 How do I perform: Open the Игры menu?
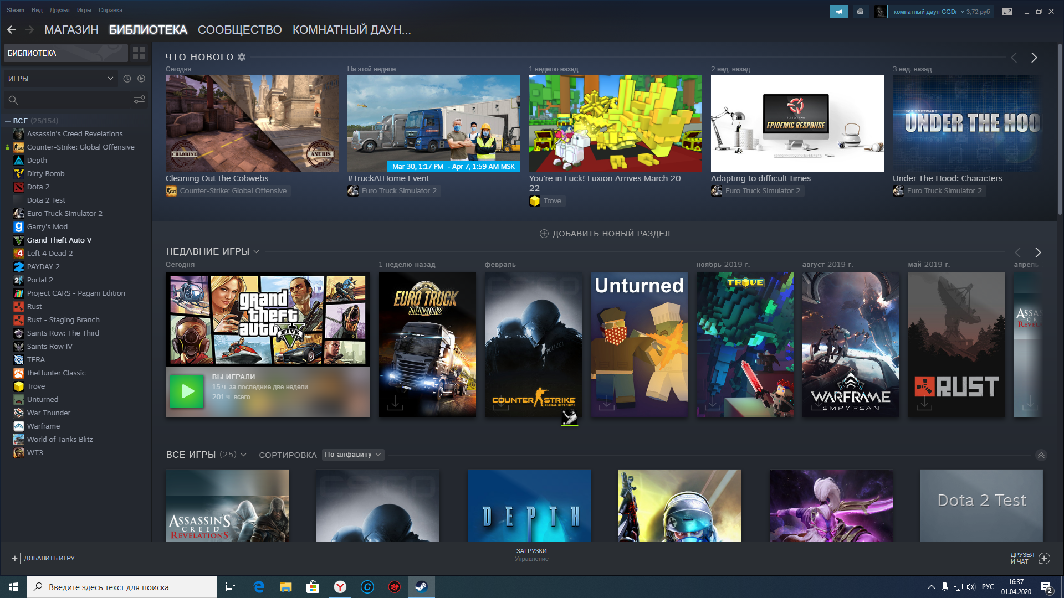(x=84, y=10)
